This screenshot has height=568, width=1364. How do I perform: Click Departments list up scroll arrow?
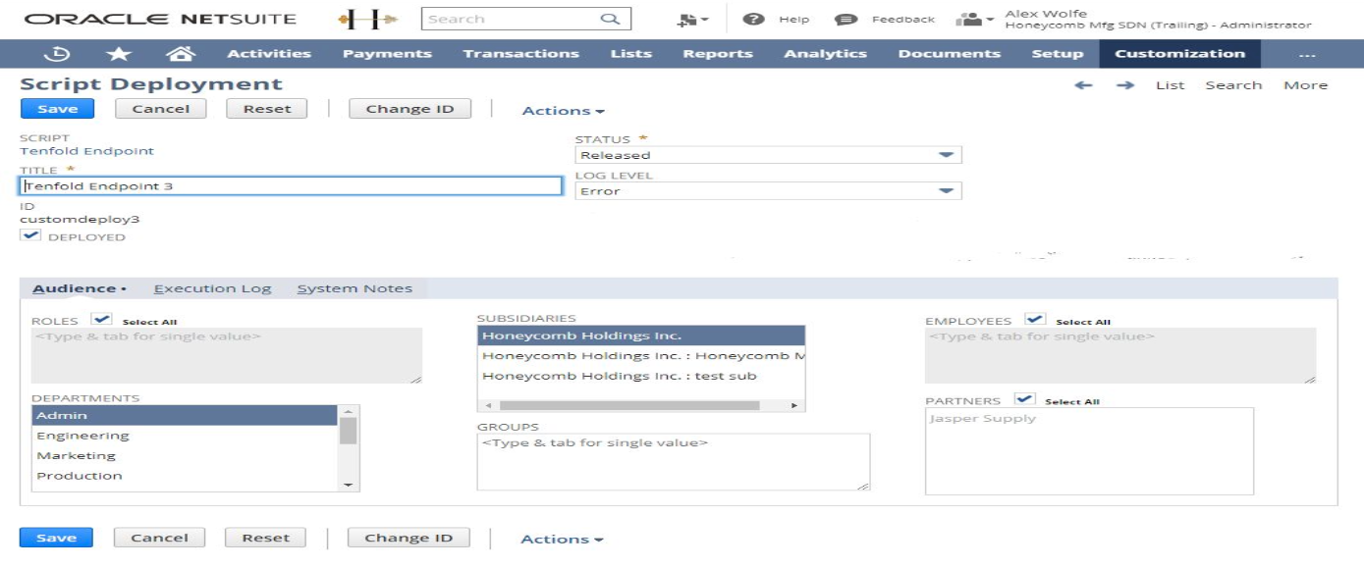(348, 412)
